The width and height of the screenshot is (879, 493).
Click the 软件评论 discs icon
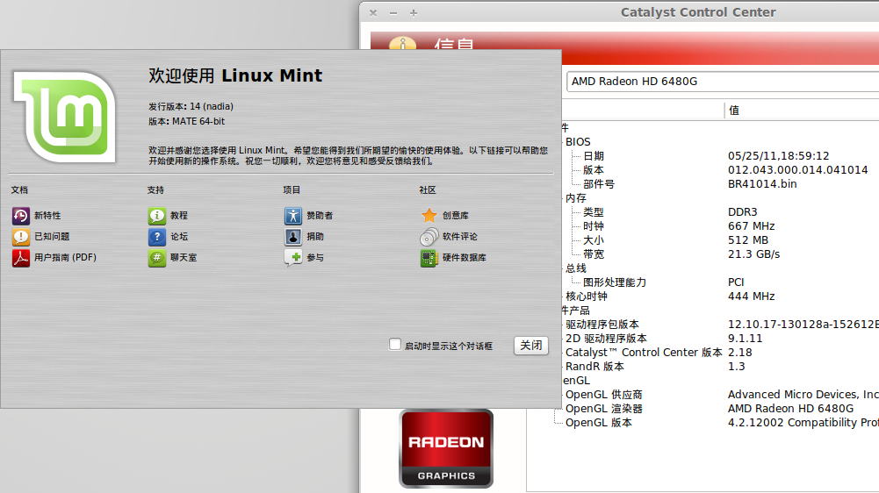coord(429,237)
